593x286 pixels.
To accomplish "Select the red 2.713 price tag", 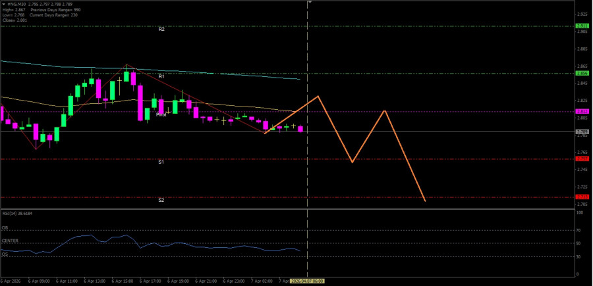I will coord(582,197).
